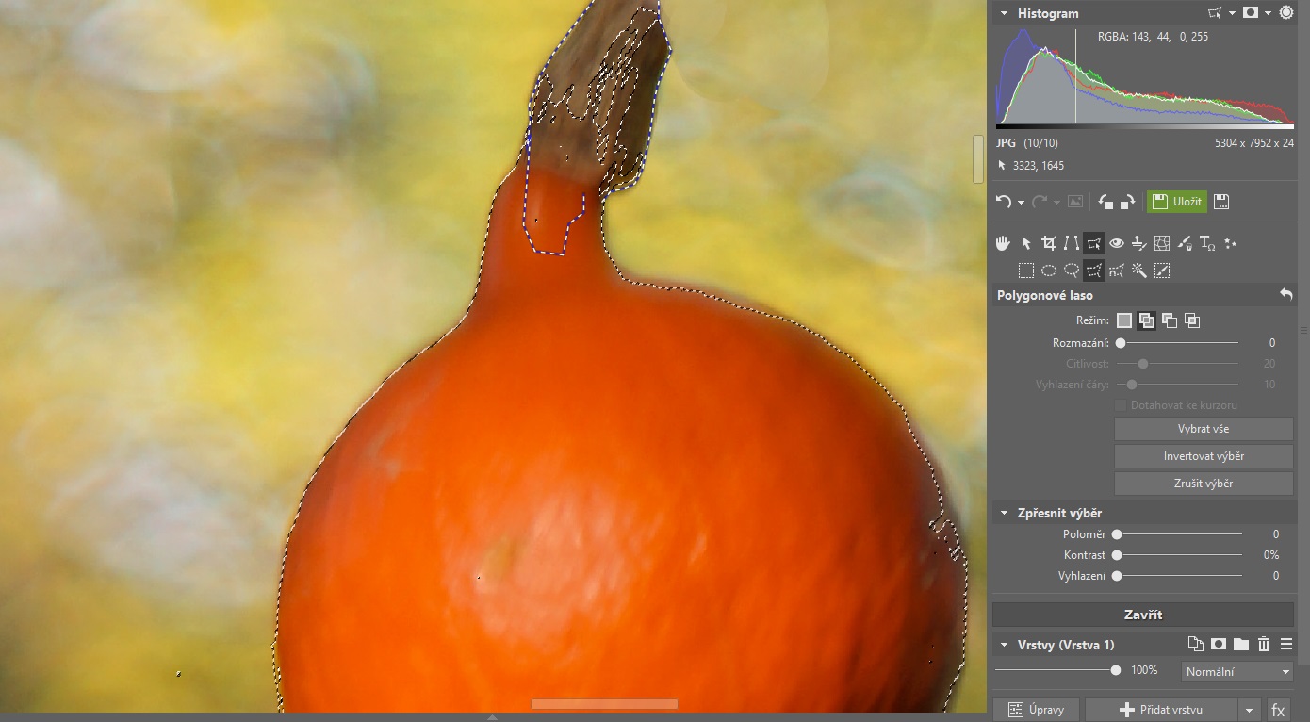
Task: Undo the last action
Action: pos(1004,202)
